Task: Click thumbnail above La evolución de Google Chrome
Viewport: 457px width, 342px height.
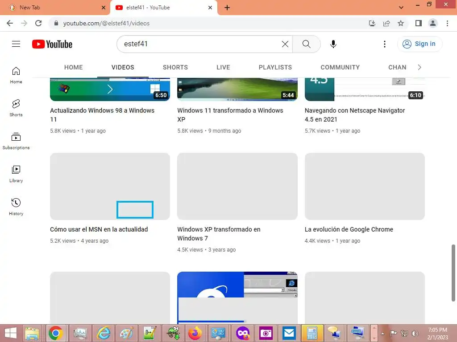Action: point(365,186)
